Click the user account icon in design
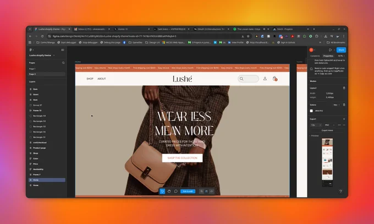 coord(265,78)
